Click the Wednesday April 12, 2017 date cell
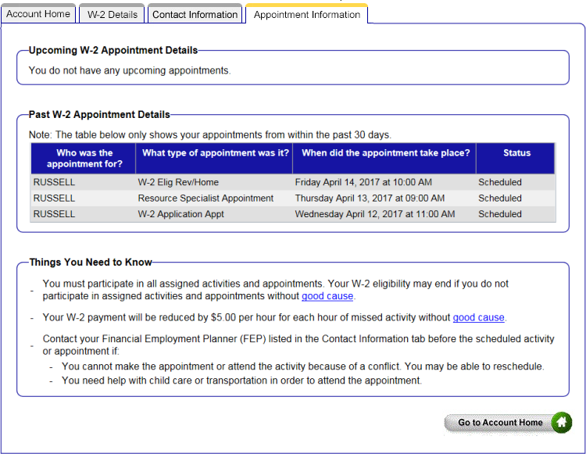 [375, 214]
